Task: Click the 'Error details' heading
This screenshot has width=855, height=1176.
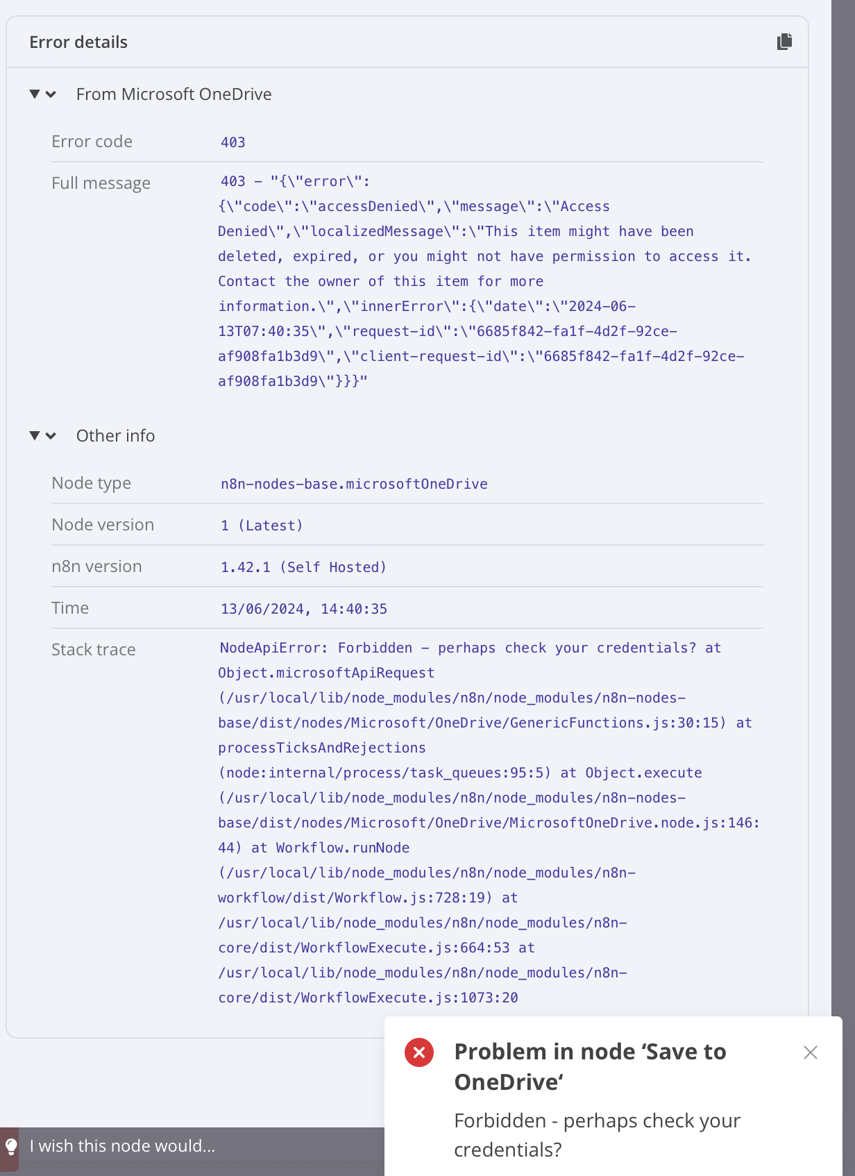Action: click(x=78, y=42)
